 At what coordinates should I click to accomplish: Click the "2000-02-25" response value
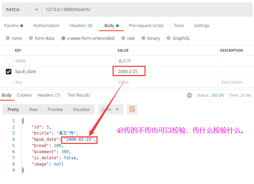(79, 139)
